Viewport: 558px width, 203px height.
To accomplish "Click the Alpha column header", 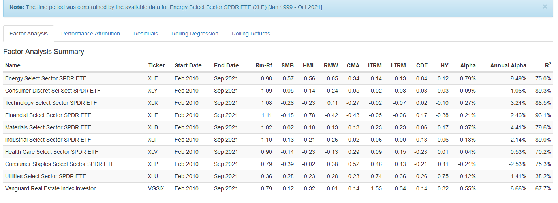I will pyautogui.click(x=468, y=65).
